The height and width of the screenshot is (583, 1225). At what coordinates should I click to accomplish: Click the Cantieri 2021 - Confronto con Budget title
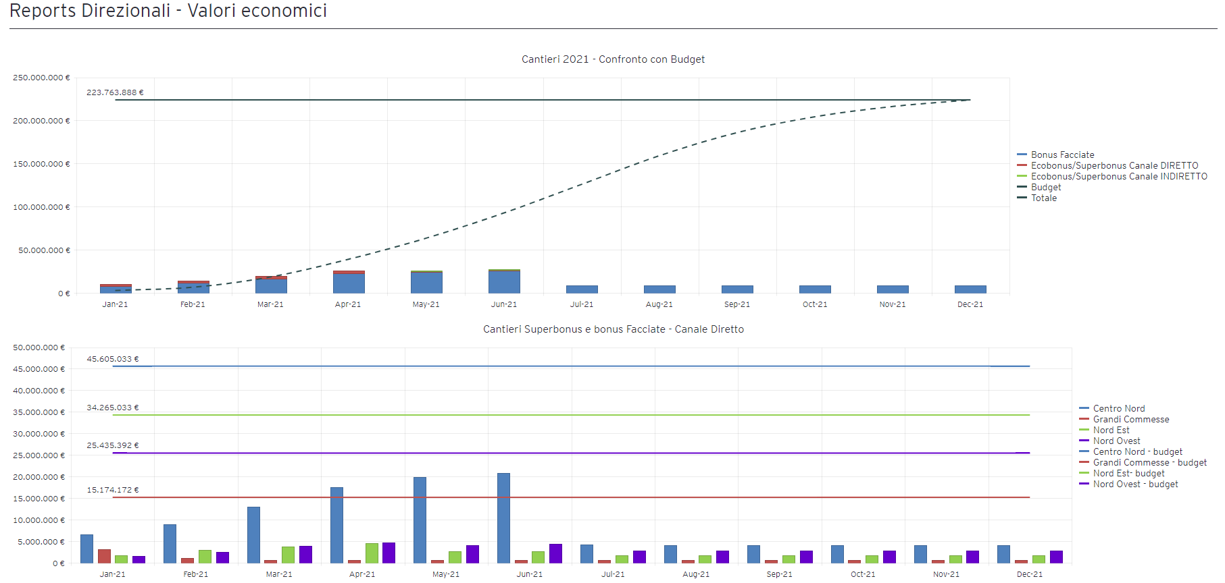613,59
